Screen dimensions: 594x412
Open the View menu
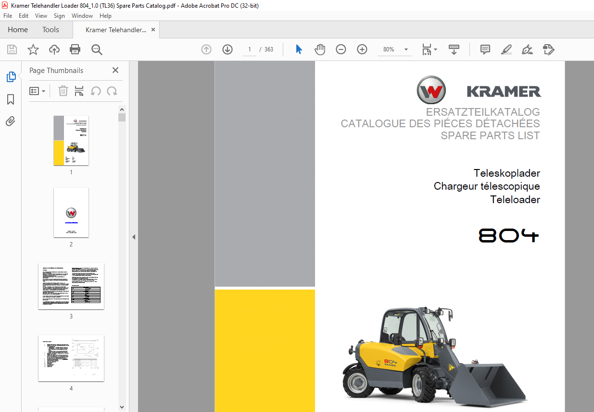(41, 16)
